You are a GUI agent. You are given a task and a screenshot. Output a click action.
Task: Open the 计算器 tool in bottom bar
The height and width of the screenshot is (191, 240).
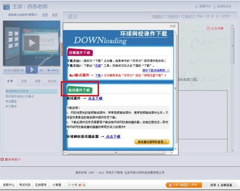click(x=57, y=185)
